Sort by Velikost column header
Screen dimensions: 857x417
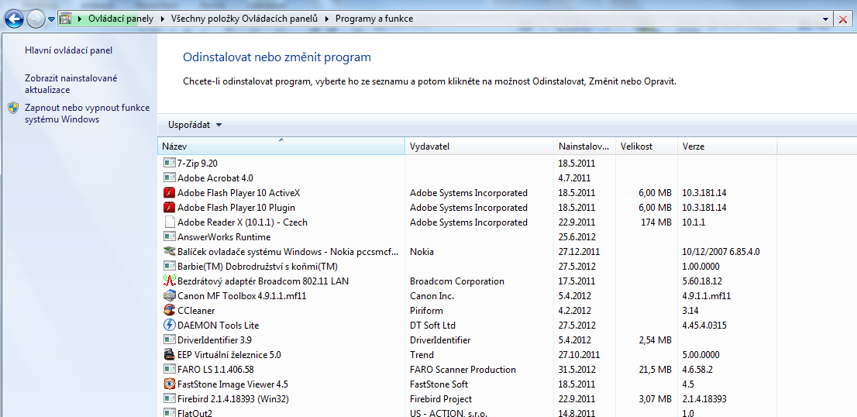pyautogui.click(x=646, y=146)
